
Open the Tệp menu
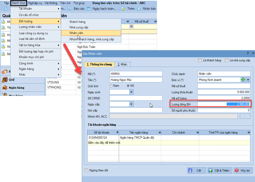[x=6, y=3]
